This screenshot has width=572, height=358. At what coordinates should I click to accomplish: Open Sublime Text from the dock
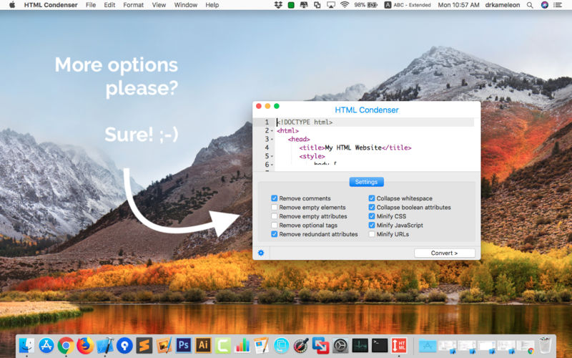[x=144, y=345]
